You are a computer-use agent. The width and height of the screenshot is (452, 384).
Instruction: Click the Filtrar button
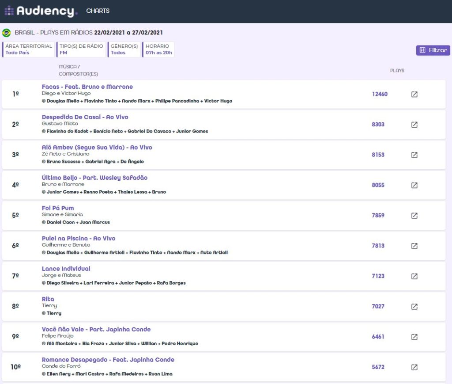(x=433, y=50)
